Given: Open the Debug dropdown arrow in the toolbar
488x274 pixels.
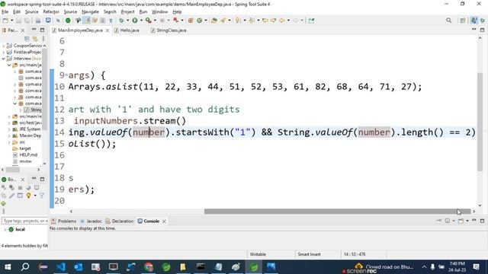Looking at the screenshot, I should [127, 21].
